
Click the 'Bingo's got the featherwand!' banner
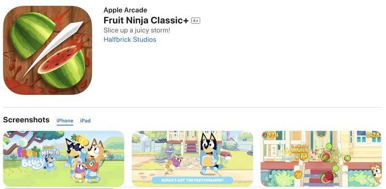[192, 180]
